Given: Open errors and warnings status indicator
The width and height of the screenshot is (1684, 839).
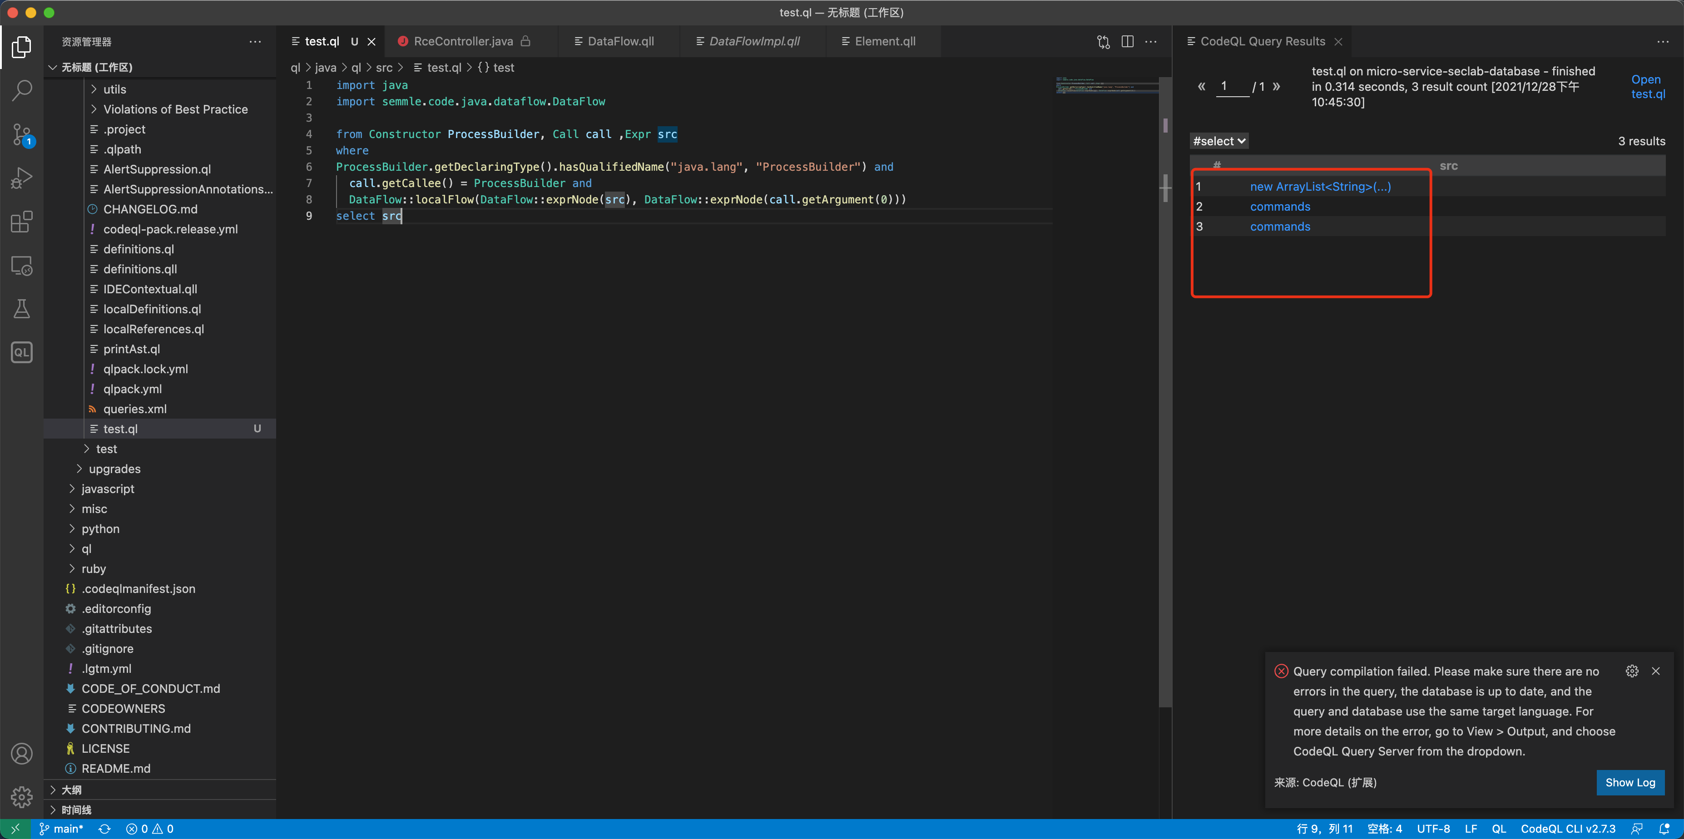Looking at the screenshot, I should pyautogui.click(x=150, y=829).
